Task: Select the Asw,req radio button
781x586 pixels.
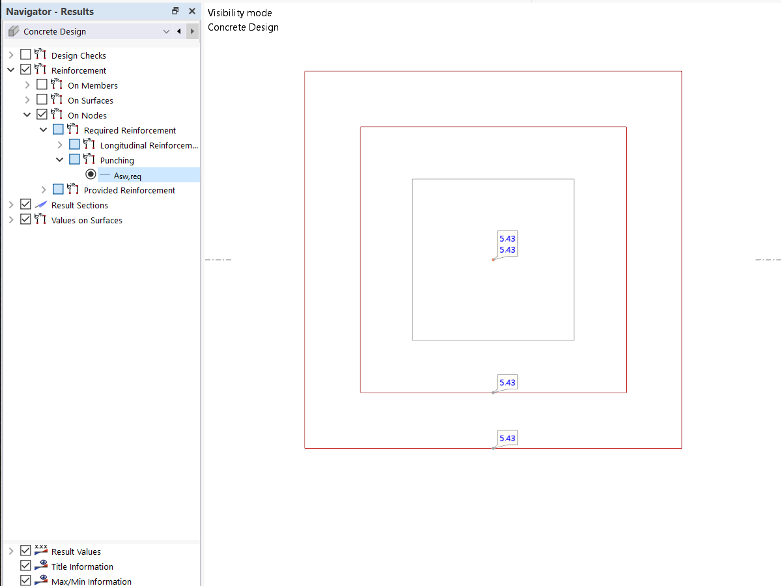Action: click(x=91, y=174)
